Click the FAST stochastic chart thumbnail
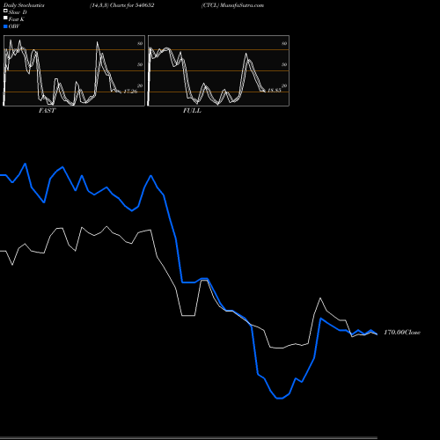 (x=74, y=70)
